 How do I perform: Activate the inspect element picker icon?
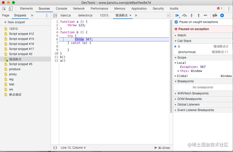click(x=4, y=9)
